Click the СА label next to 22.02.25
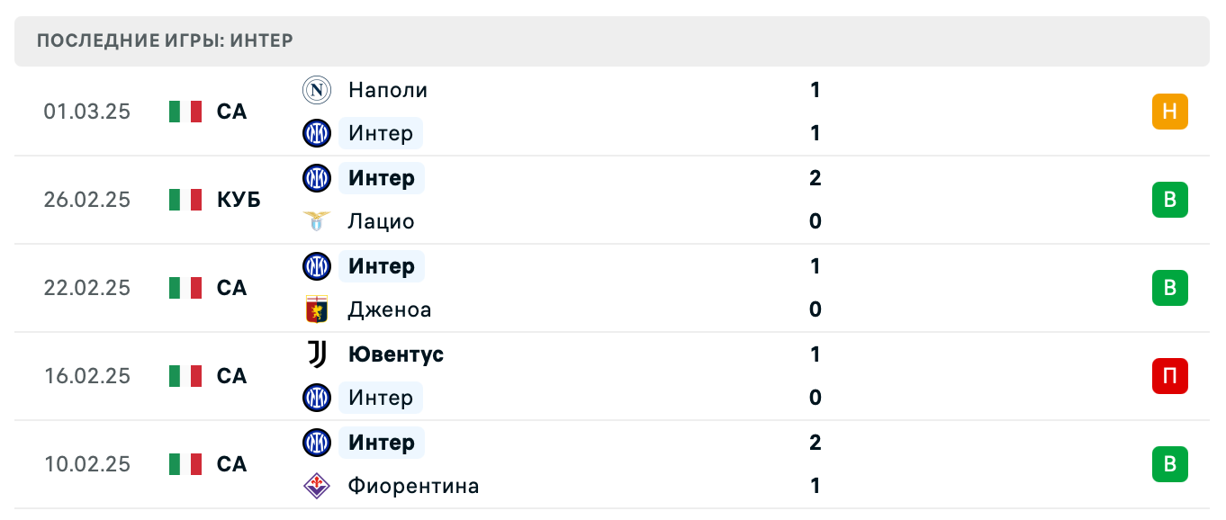This screenshot has height=520, width=1226. [232, 288]
